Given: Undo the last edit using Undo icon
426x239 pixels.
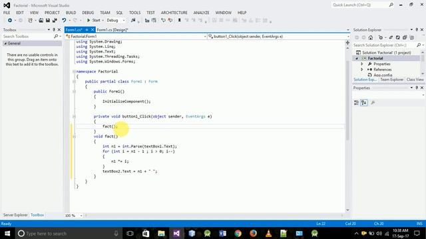Looking at the screenshot, I should tap(64, 21).
